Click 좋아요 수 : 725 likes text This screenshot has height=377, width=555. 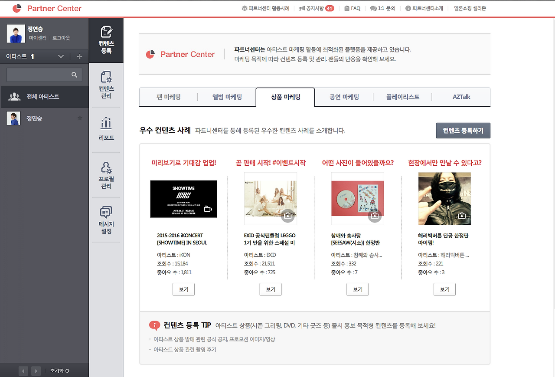[x=260, y=272]
